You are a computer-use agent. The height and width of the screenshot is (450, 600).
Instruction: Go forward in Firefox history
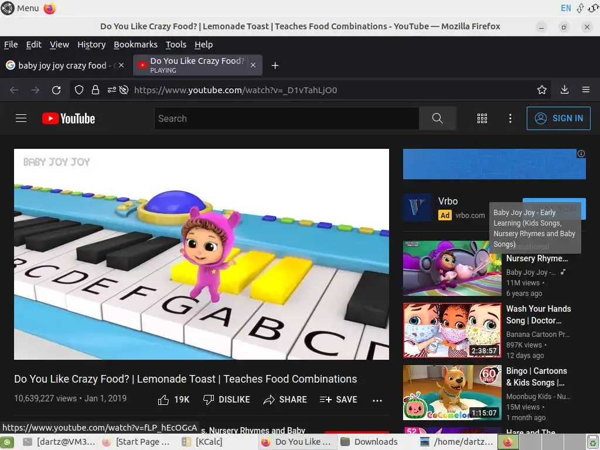tap(35, 90)
